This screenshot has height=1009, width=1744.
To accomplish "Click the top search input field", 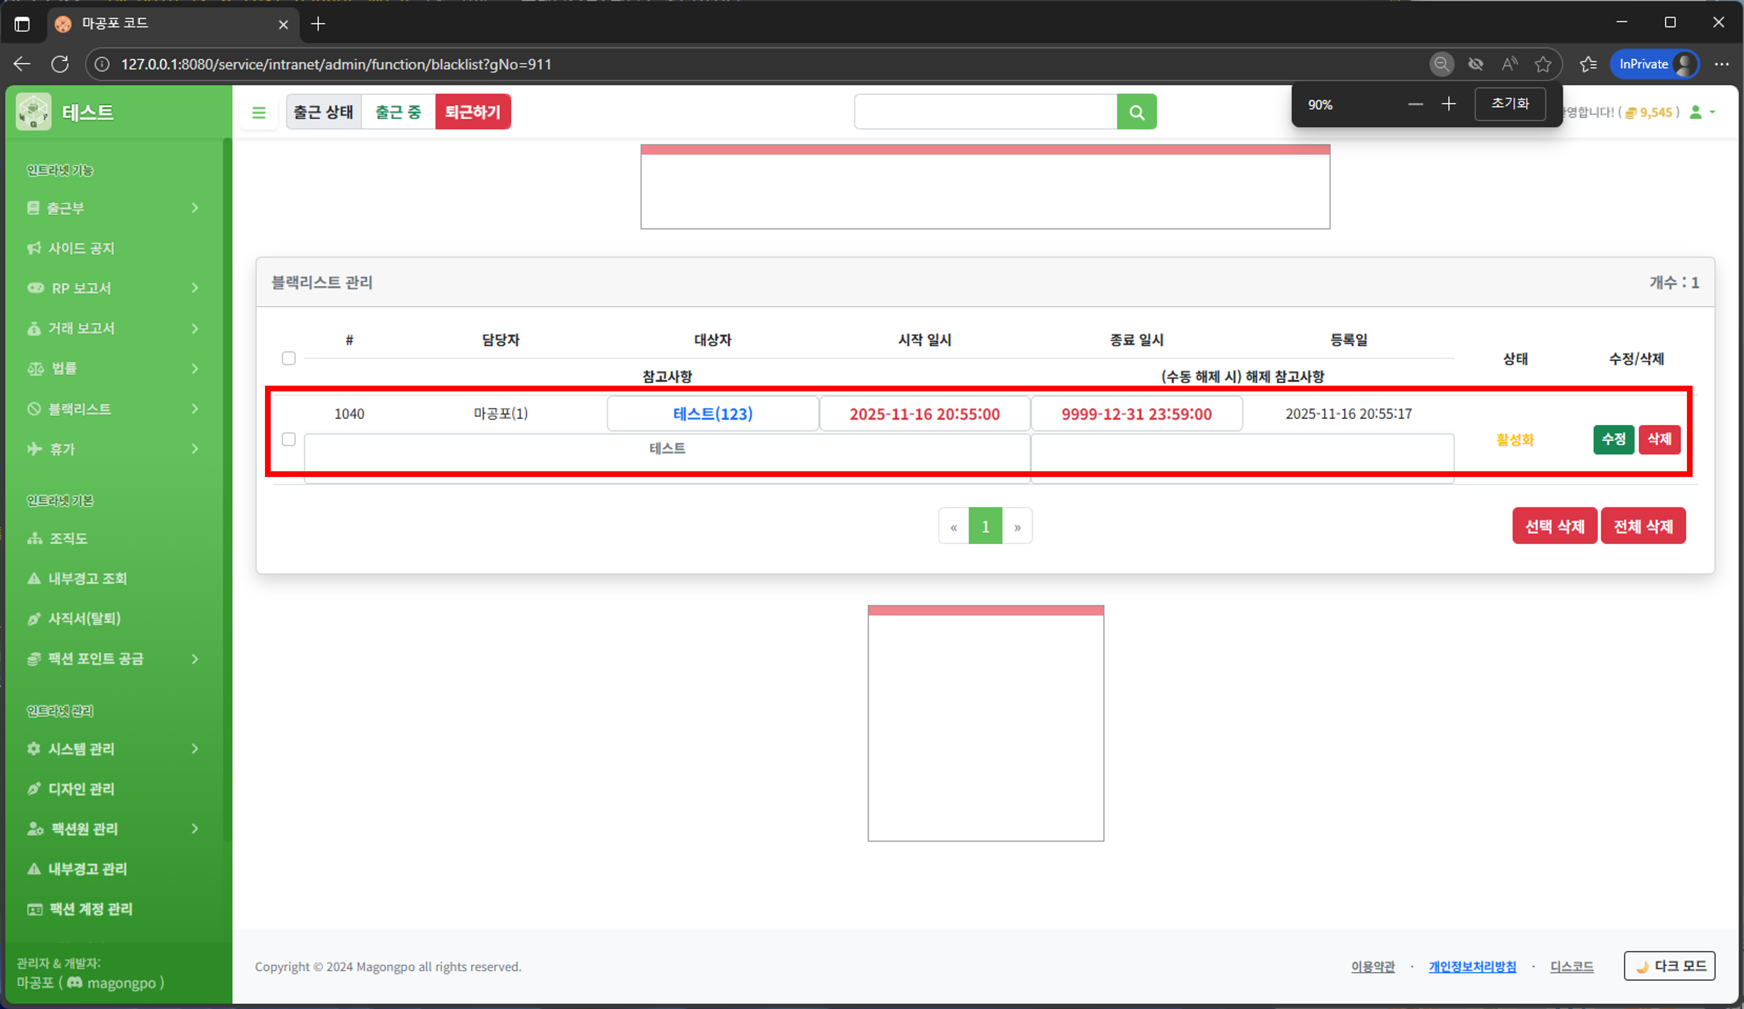I will click(985, 112).
